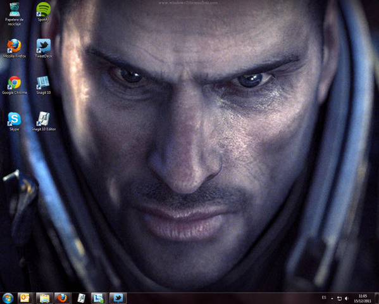The image size is (379, 304).
Task: Open Snagit Editor from the taskbar
Action: (x=81, y=298)
